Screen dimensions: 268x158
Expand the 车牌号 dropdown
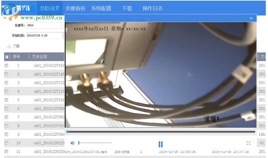(63, 25)
